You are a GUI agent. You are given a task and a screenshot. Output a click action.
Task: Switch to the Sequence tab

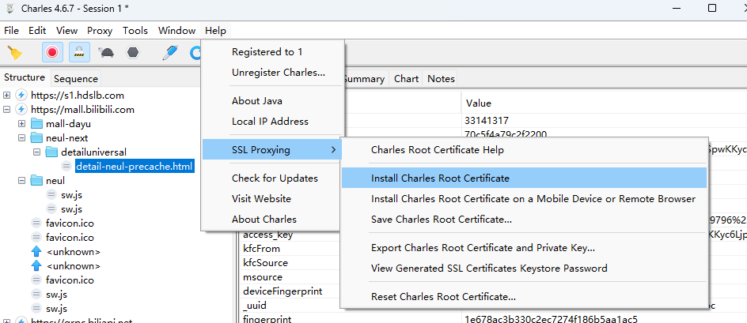(x=75, y=78)
